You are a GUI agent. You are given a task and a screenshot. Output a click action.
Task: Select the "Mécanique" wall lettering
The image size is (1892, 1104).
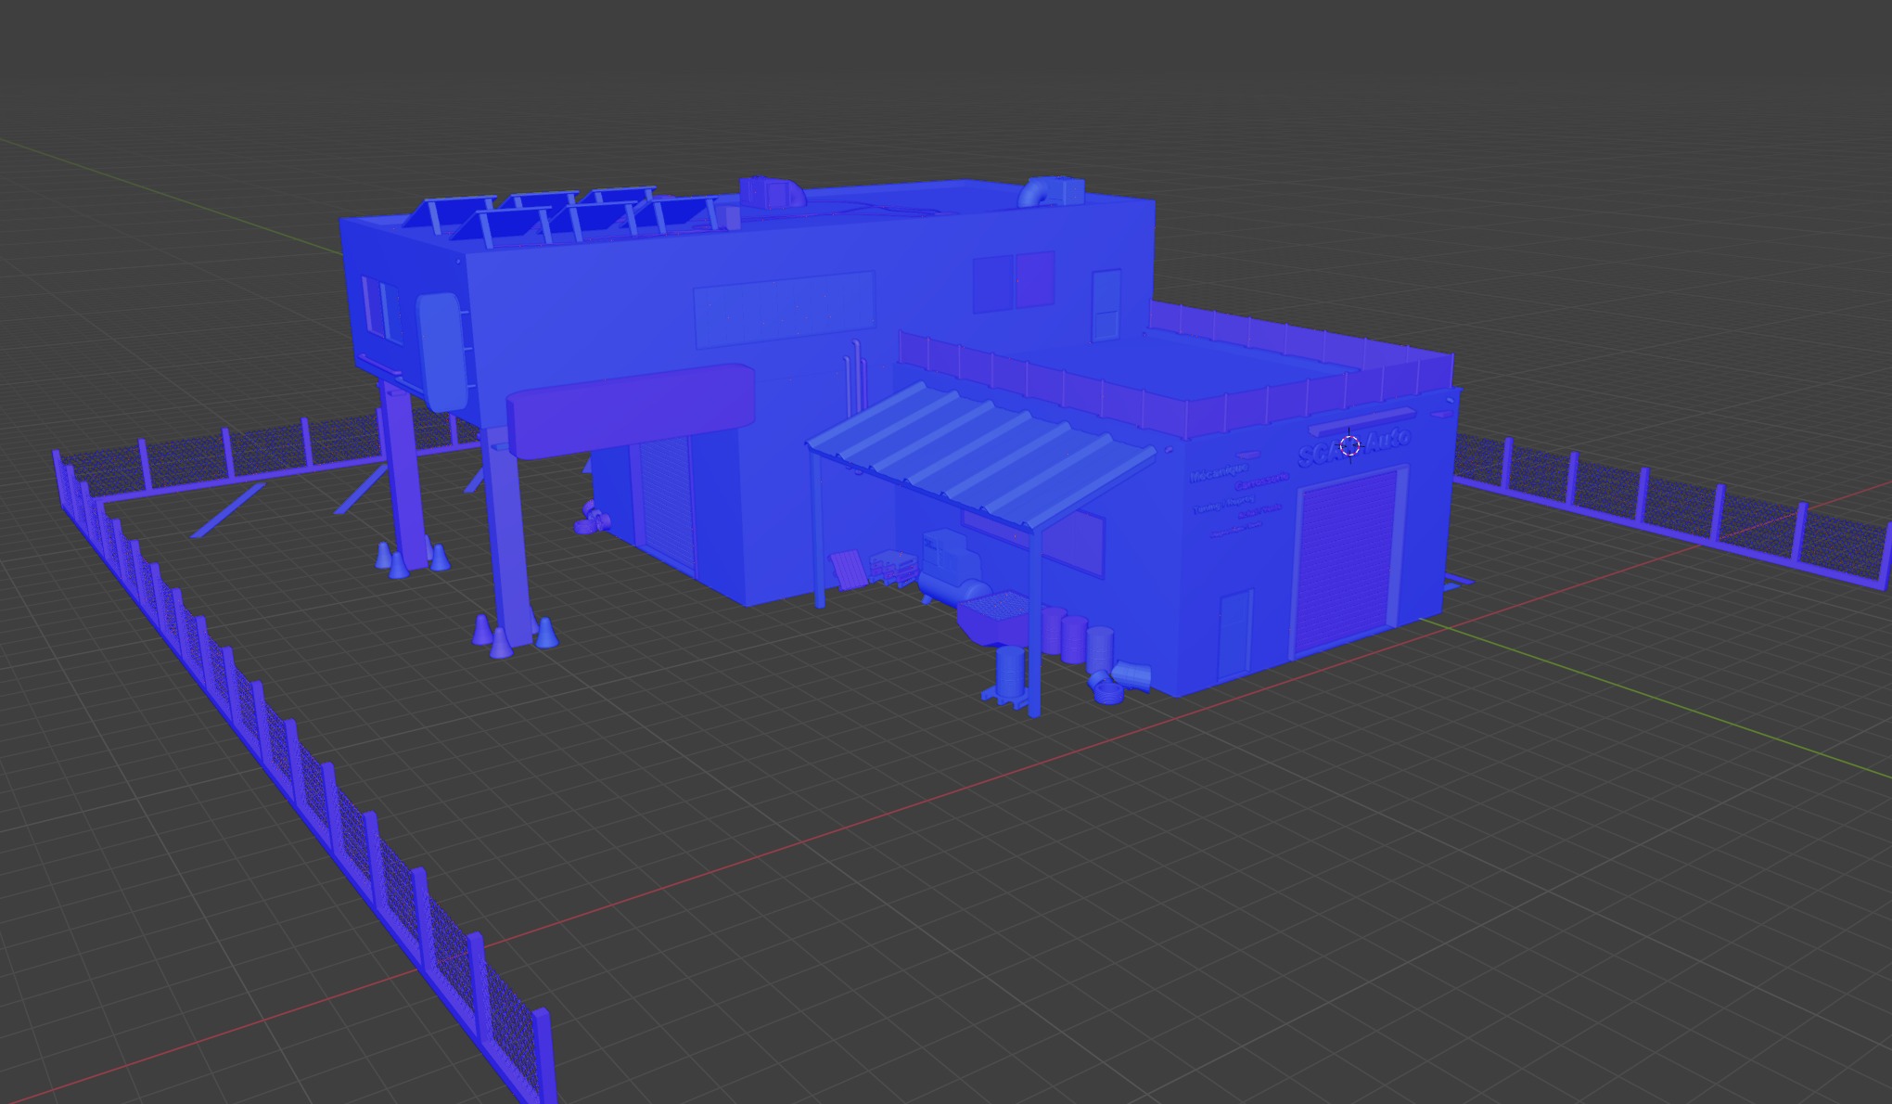[1219, 473]
